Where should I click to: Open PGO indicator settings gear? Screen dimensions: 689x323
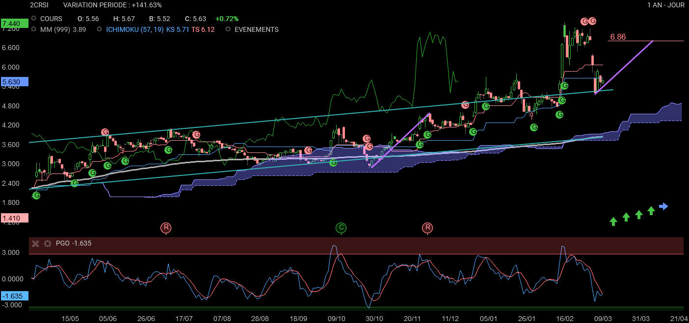click(x=48, y=244)
